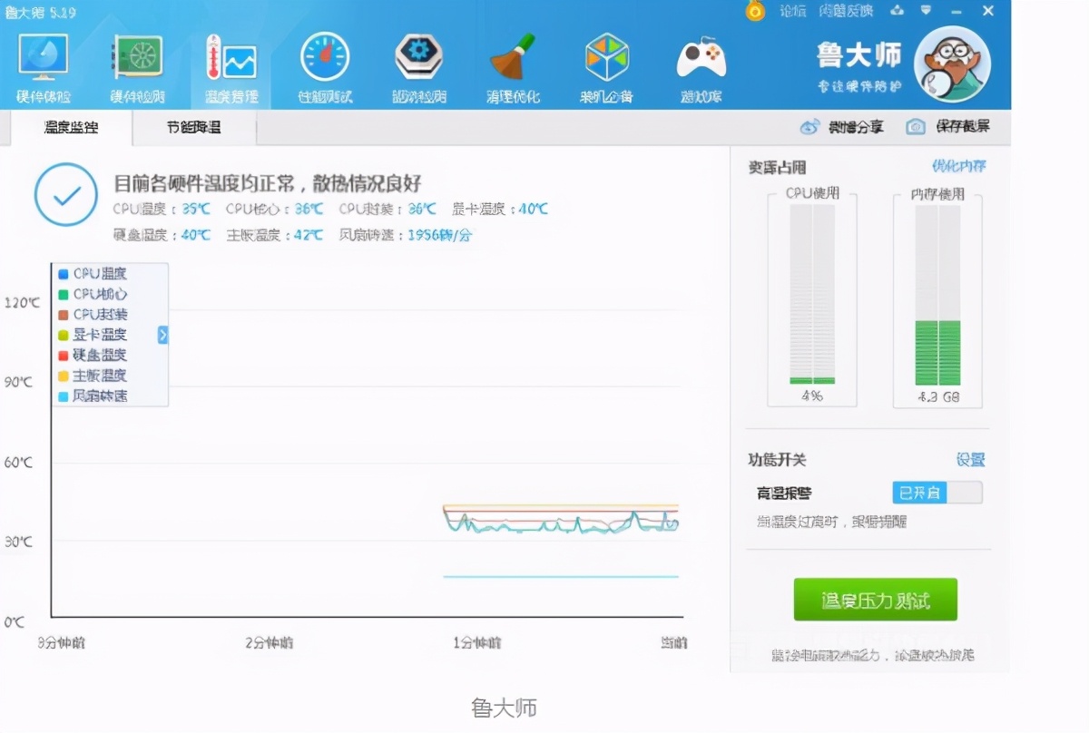This screenshot has width=1089, height=733.
Task: Open the 硬件检测 hardware detection tool
Action: 138,64
